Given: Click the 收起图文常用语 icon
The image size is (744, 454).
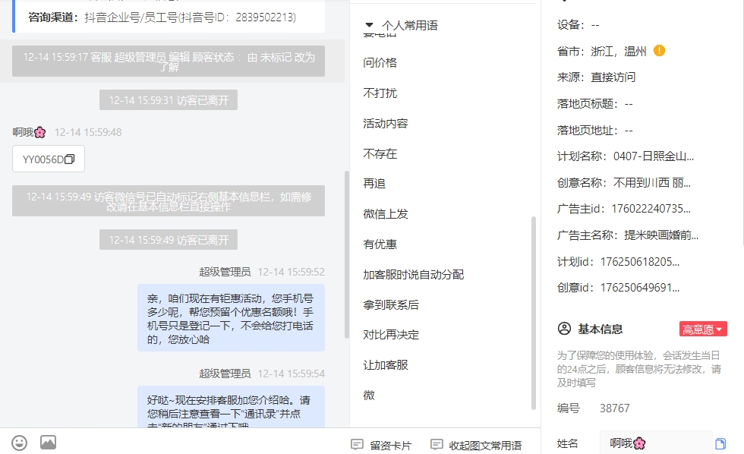Looking at the screenshot, I should coord(437,445).
